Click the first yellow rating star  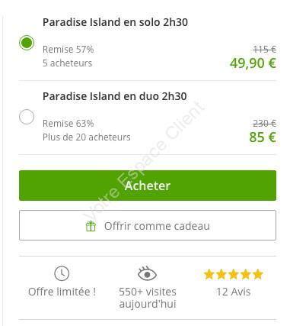[x=209, y=274]
